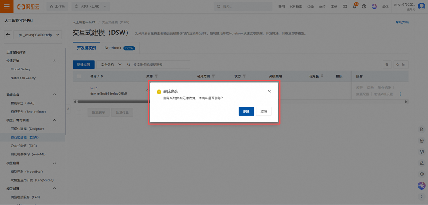Toggle the select-all header checkbox
428x205 pixels.
coord(79,76)
